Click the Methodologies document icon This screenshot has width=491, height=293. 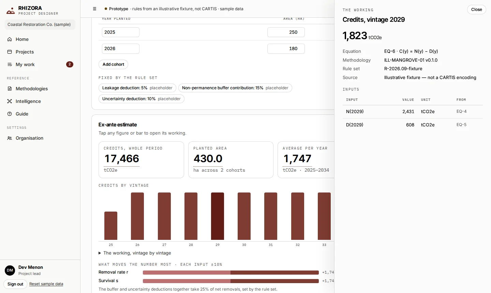pos(10,89)
